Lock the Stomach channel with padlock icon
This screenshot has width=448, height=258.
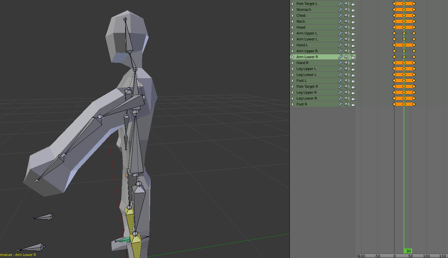(353, 10)
